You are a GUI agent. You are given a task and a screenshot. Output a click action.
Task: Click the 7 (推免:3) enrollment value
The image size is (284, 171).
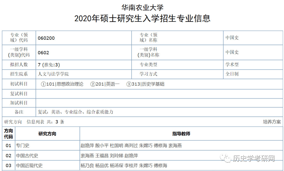[x=49, y=65]
